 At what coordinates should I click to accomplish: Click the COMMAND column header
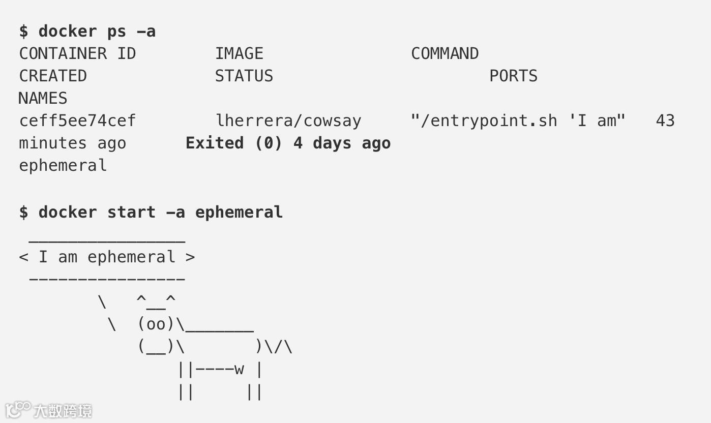pyautogui.click(x=445, y=53)
